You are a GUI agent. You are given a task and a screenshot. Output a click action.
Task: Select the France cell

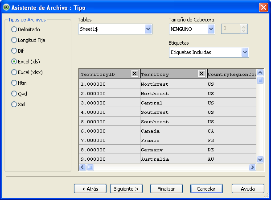173,140
